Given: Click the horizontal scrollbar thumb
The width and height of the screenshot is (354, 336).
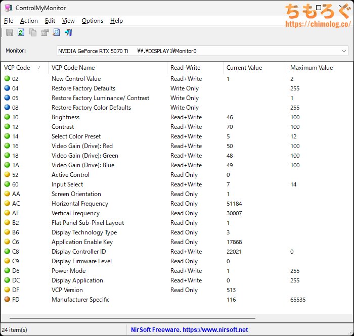Looking at the screenshot, I should [132, 318].
